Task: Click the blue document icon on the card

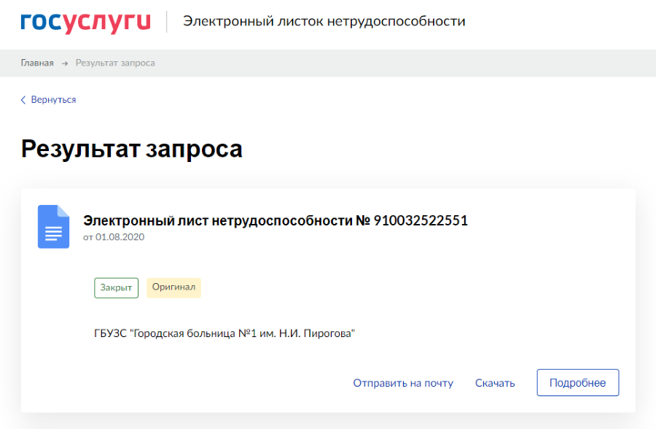Action: 52,226
